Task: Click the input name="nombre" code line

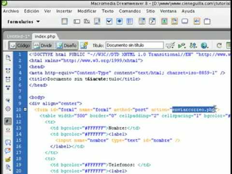Action: [117, 140]
